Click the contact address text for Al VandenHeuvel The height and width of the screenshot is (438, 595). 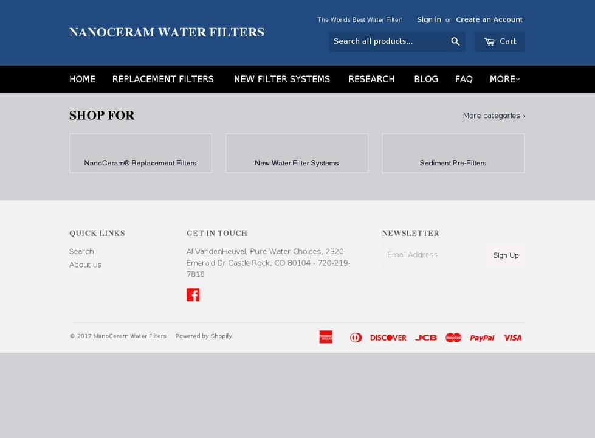tap(268, 263)
